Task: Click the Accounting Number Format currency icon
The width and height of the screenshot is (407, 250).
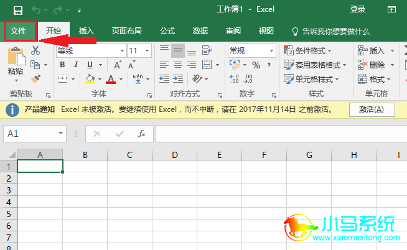Action: pos(235,65)
